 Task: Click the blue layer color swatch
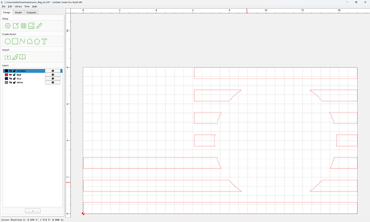6,79
